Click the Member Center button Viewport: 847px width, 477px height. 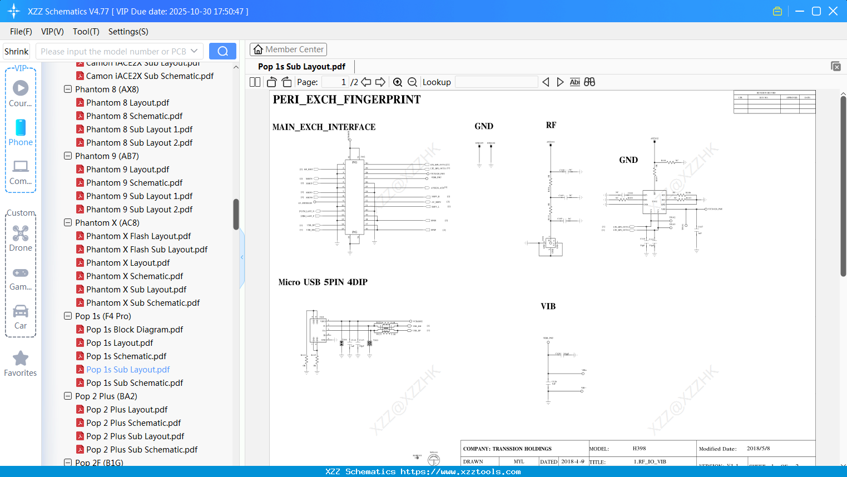click(x=288, y=49)
